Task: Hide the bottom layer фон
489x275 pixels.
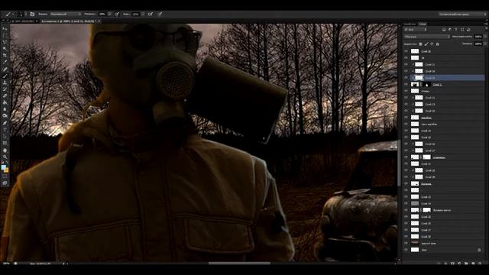Action: pos(406,250)
